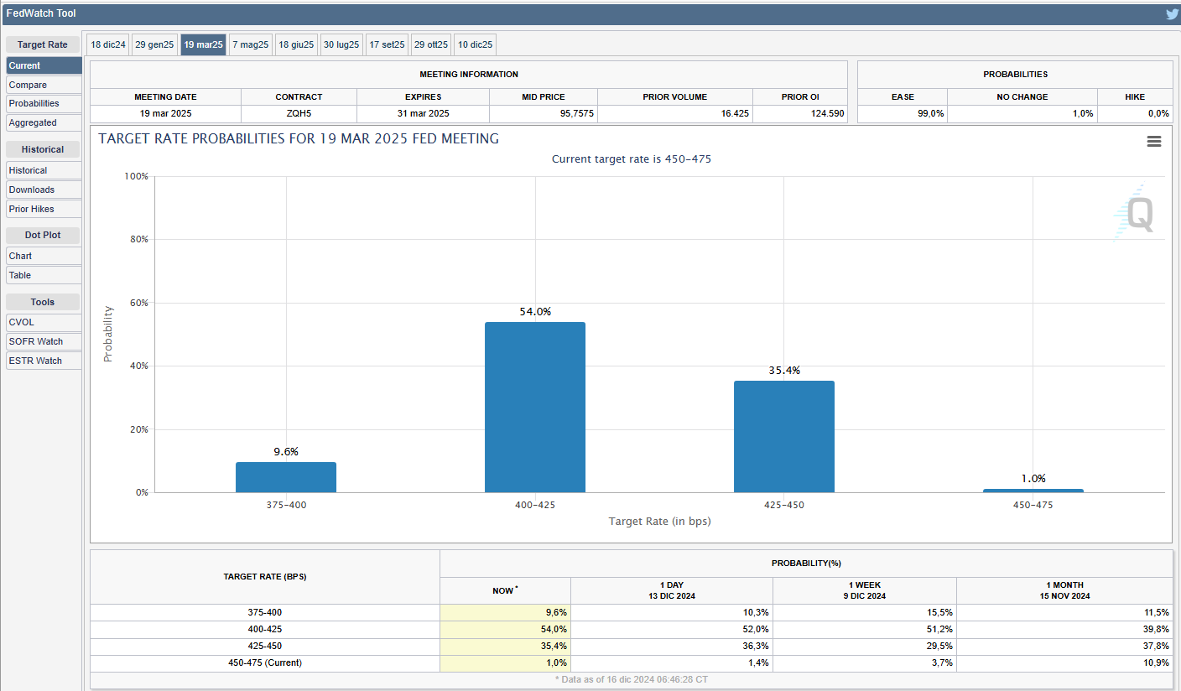Viewport: 1181px width, 691px height.
Task: Click the 400-425 bar in chart
Action: [x=535, y=408]
